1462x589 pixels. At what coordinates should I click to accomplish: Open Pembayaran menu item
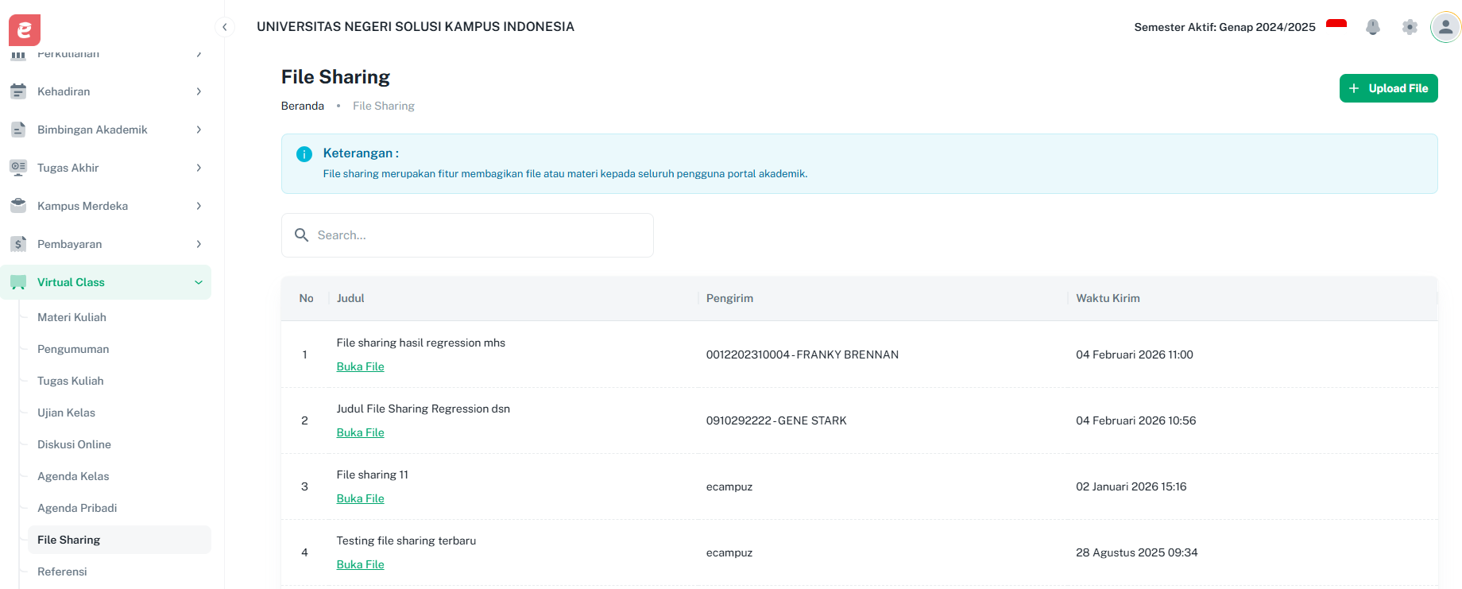pyautogui.click(x=106, y=244)
